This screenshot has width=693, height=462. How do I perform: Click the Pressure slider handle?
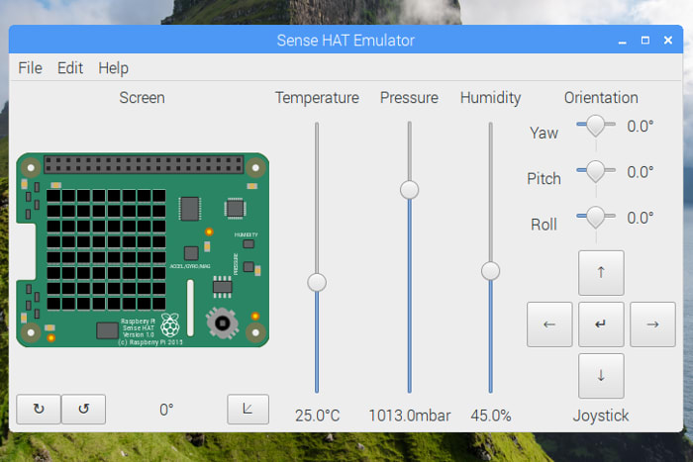point(409,190)
